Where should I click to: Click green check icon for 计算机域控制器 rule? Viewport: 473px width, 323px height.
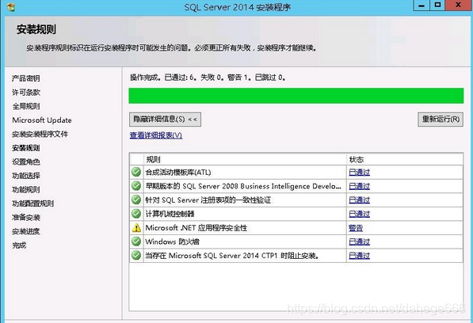(x=136, y=214)
